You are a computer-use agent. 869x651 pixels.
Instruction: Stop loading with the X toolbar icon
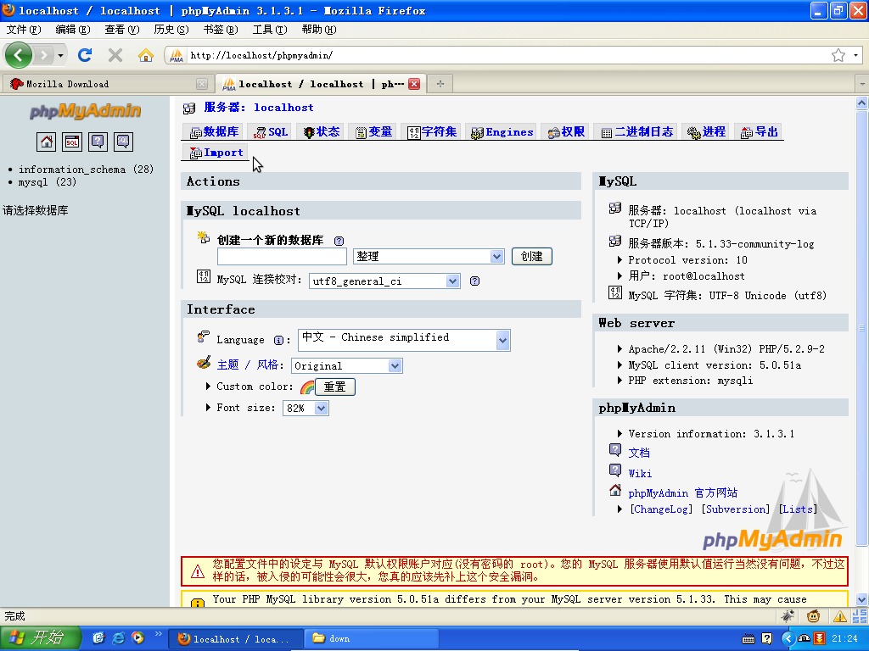[115, 55]
